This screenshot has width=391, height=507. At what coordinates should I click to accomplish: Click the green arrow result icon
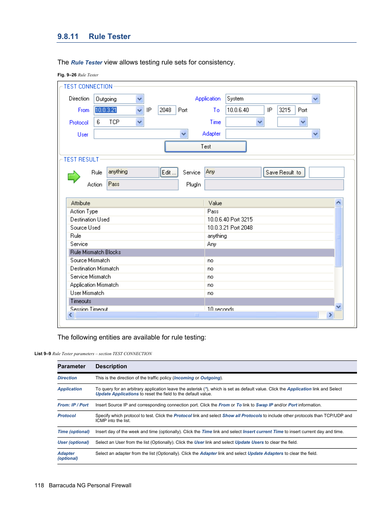(x=74, y=177)
